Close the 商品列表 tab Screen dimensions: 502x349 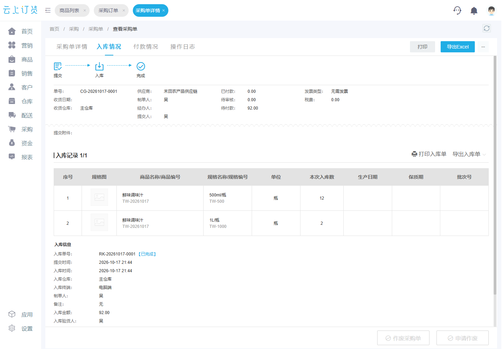85,10
